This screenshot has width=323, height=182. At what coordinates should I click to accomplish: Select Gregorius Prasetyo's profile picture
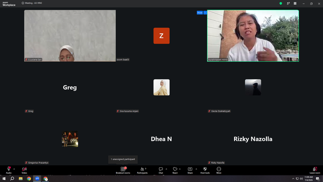[70, 139]
